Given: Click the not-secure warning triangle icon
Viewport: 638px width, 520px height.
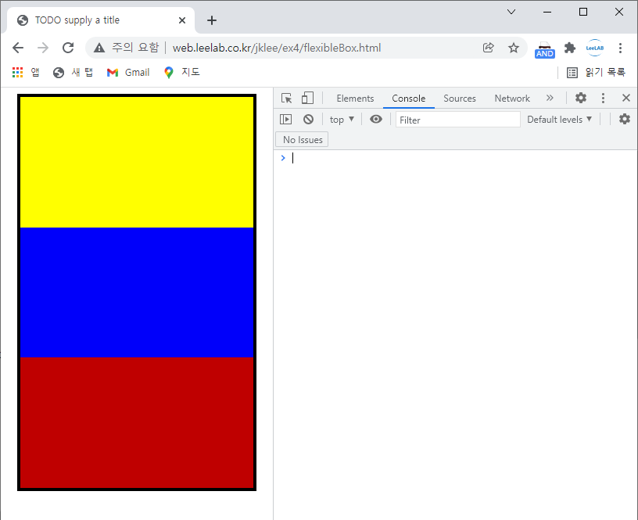Looking at the screenshot, I should point(99,48).
